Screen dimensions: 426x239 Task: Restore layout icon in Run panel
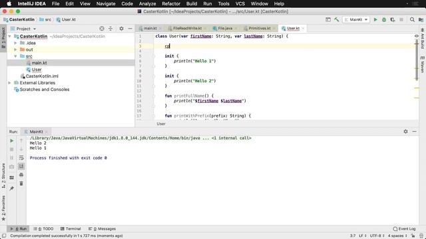pos(12,177)
